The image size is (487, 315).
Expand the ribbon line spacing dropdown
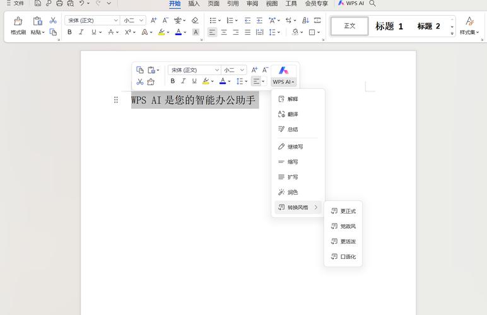(x=279, y=32)
